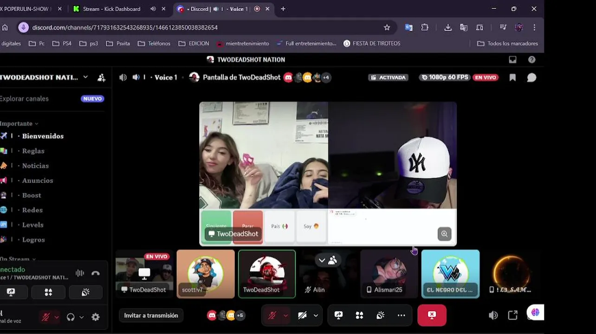Toggle microphone mute in bottom control bar
This screenshot has width=596, height=334.
(272, 315)
